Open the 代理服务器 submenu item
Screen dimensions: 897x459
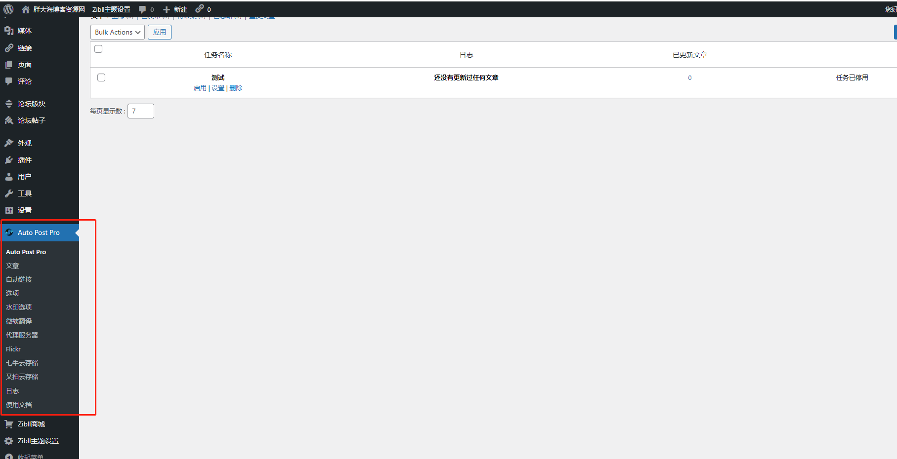tap(22, 335)
